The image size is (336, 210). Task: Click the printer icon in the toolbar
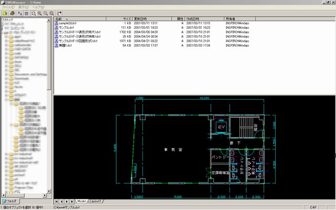point(11,13)
